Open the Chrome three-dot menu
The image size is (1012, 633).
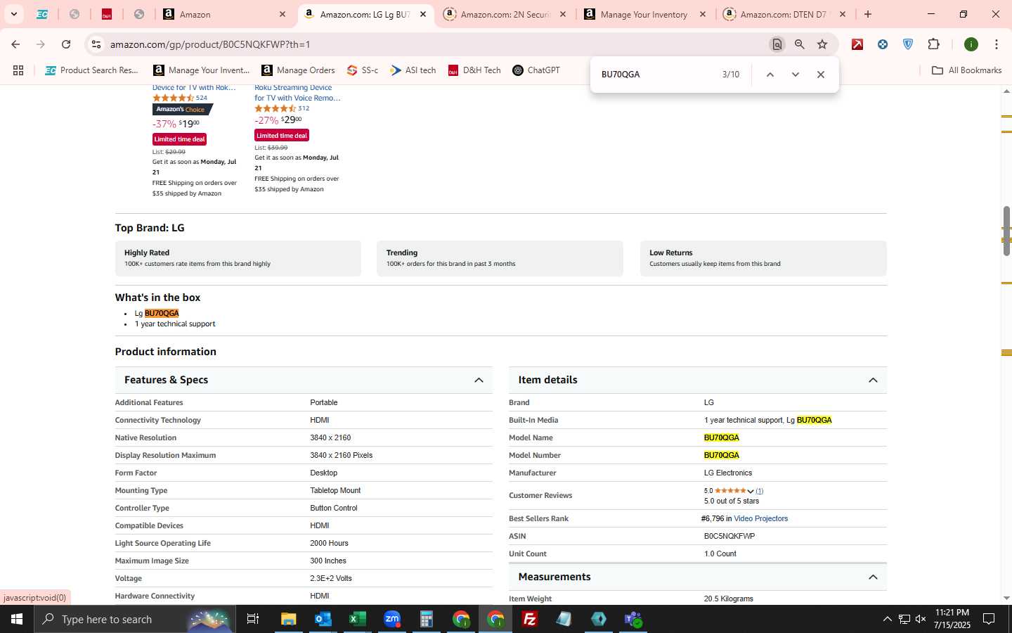click(997, 44)
